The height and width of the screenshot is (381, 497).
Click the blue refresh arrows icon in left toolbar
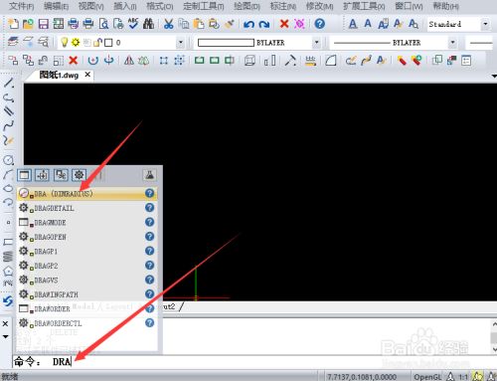tap(8, 301)
